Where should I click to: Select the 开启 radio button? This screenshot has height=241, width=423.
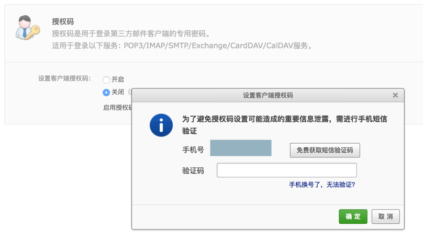coord(106,80)
